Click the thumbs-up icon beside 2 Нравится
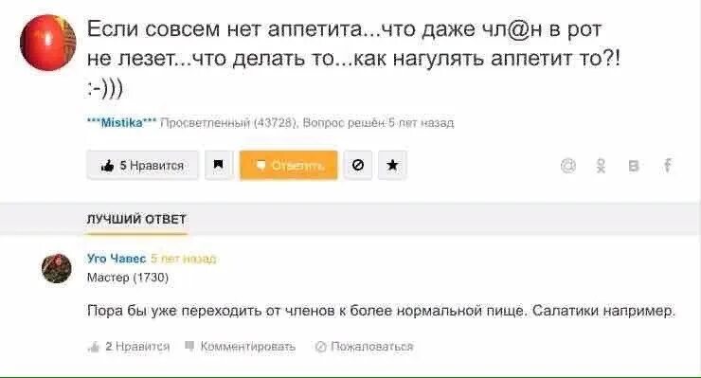Screen dimensions: 701x378 point(94,347)
